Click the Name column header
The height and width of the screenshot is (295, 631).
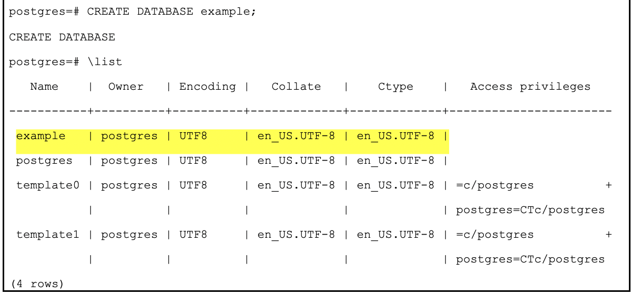tap(44, 87)
